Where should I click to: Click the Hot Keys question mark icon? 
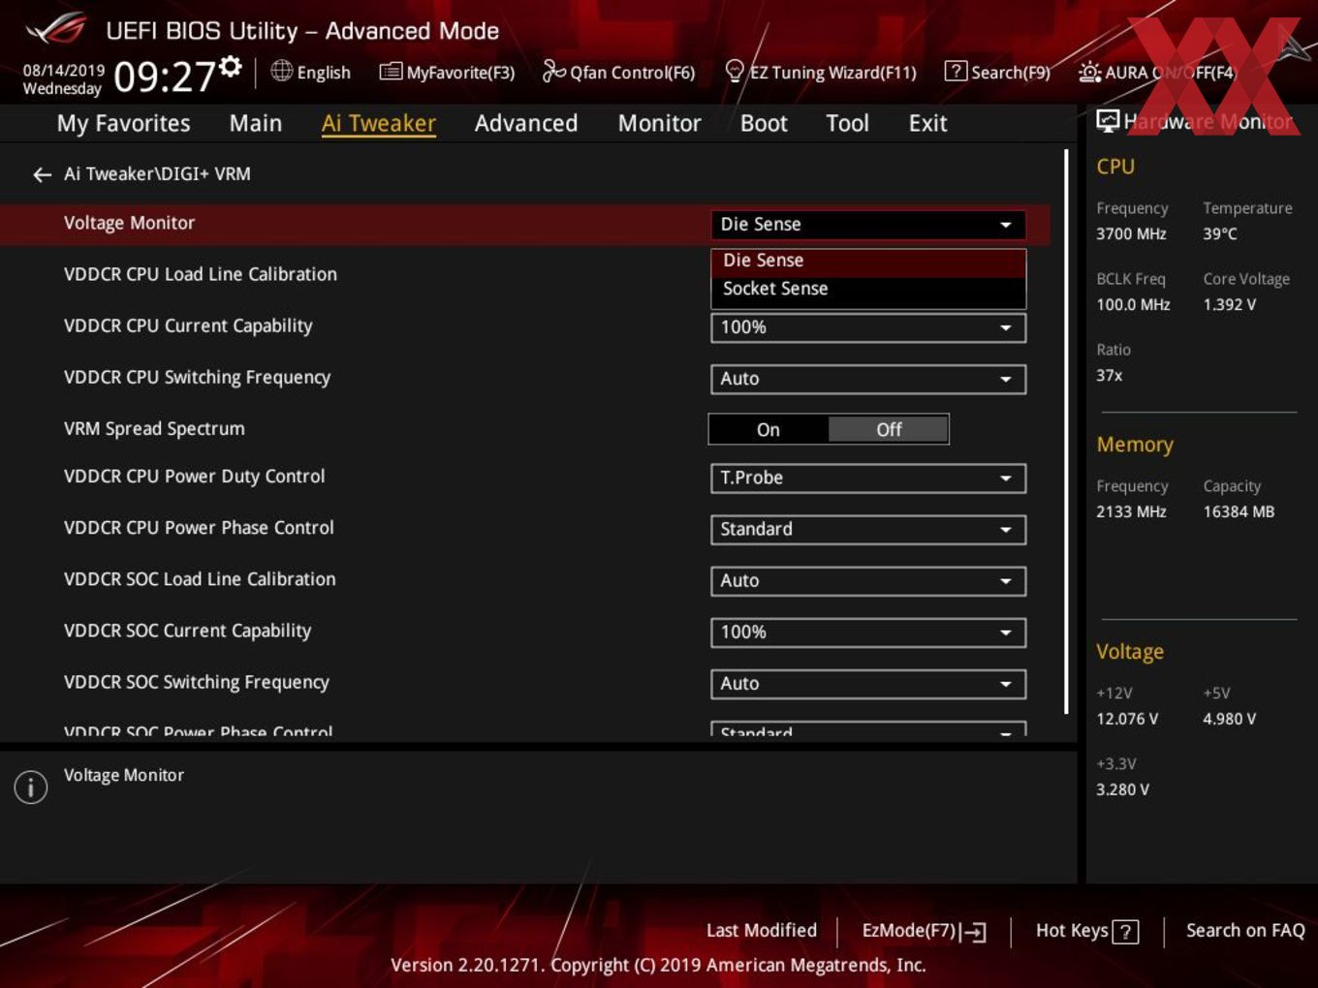point(1125,932)
